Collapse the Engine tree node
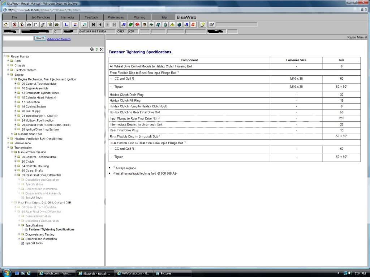370x277 pixels. (x=8, y=75)
